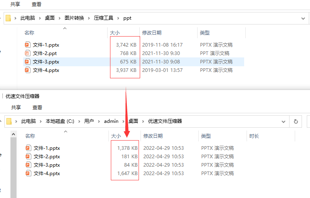The height and width of the screenshot is (198, 310).
Task: Select 文件-2.pptx name in 优速文件压缩器 window
Action: tap(47, 157)
